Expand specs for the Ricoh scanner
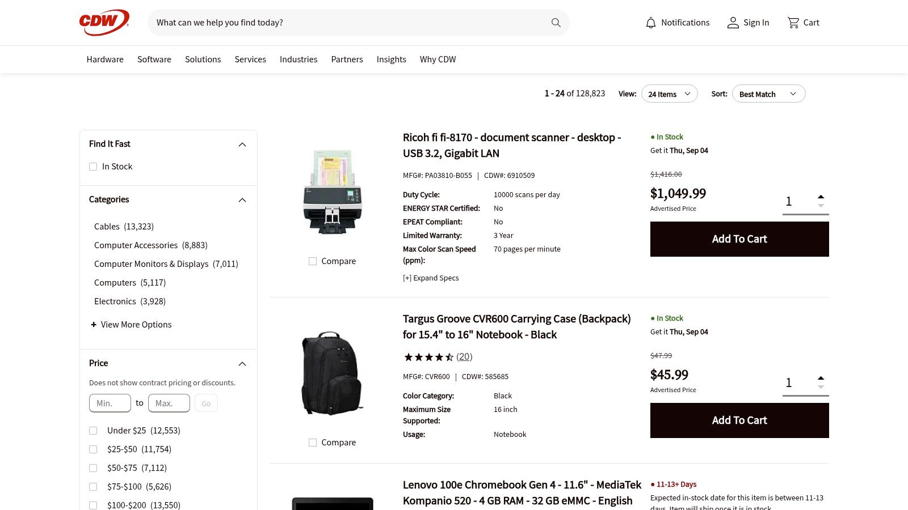This screenshot has width=908, height=510. 431,278
